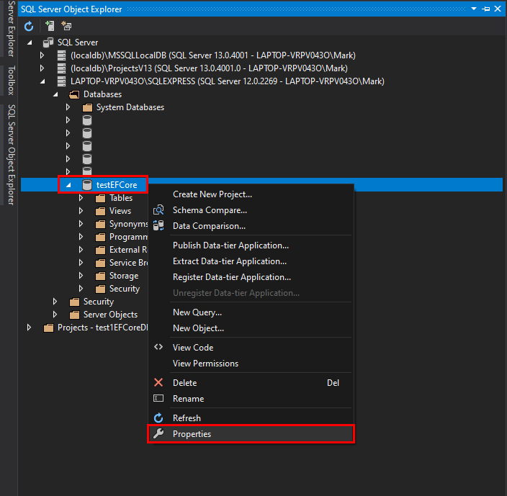The height and width of the screenshot is (496, 507).
Task: Expand the Server Objects node
Action: tap(55, 315)
